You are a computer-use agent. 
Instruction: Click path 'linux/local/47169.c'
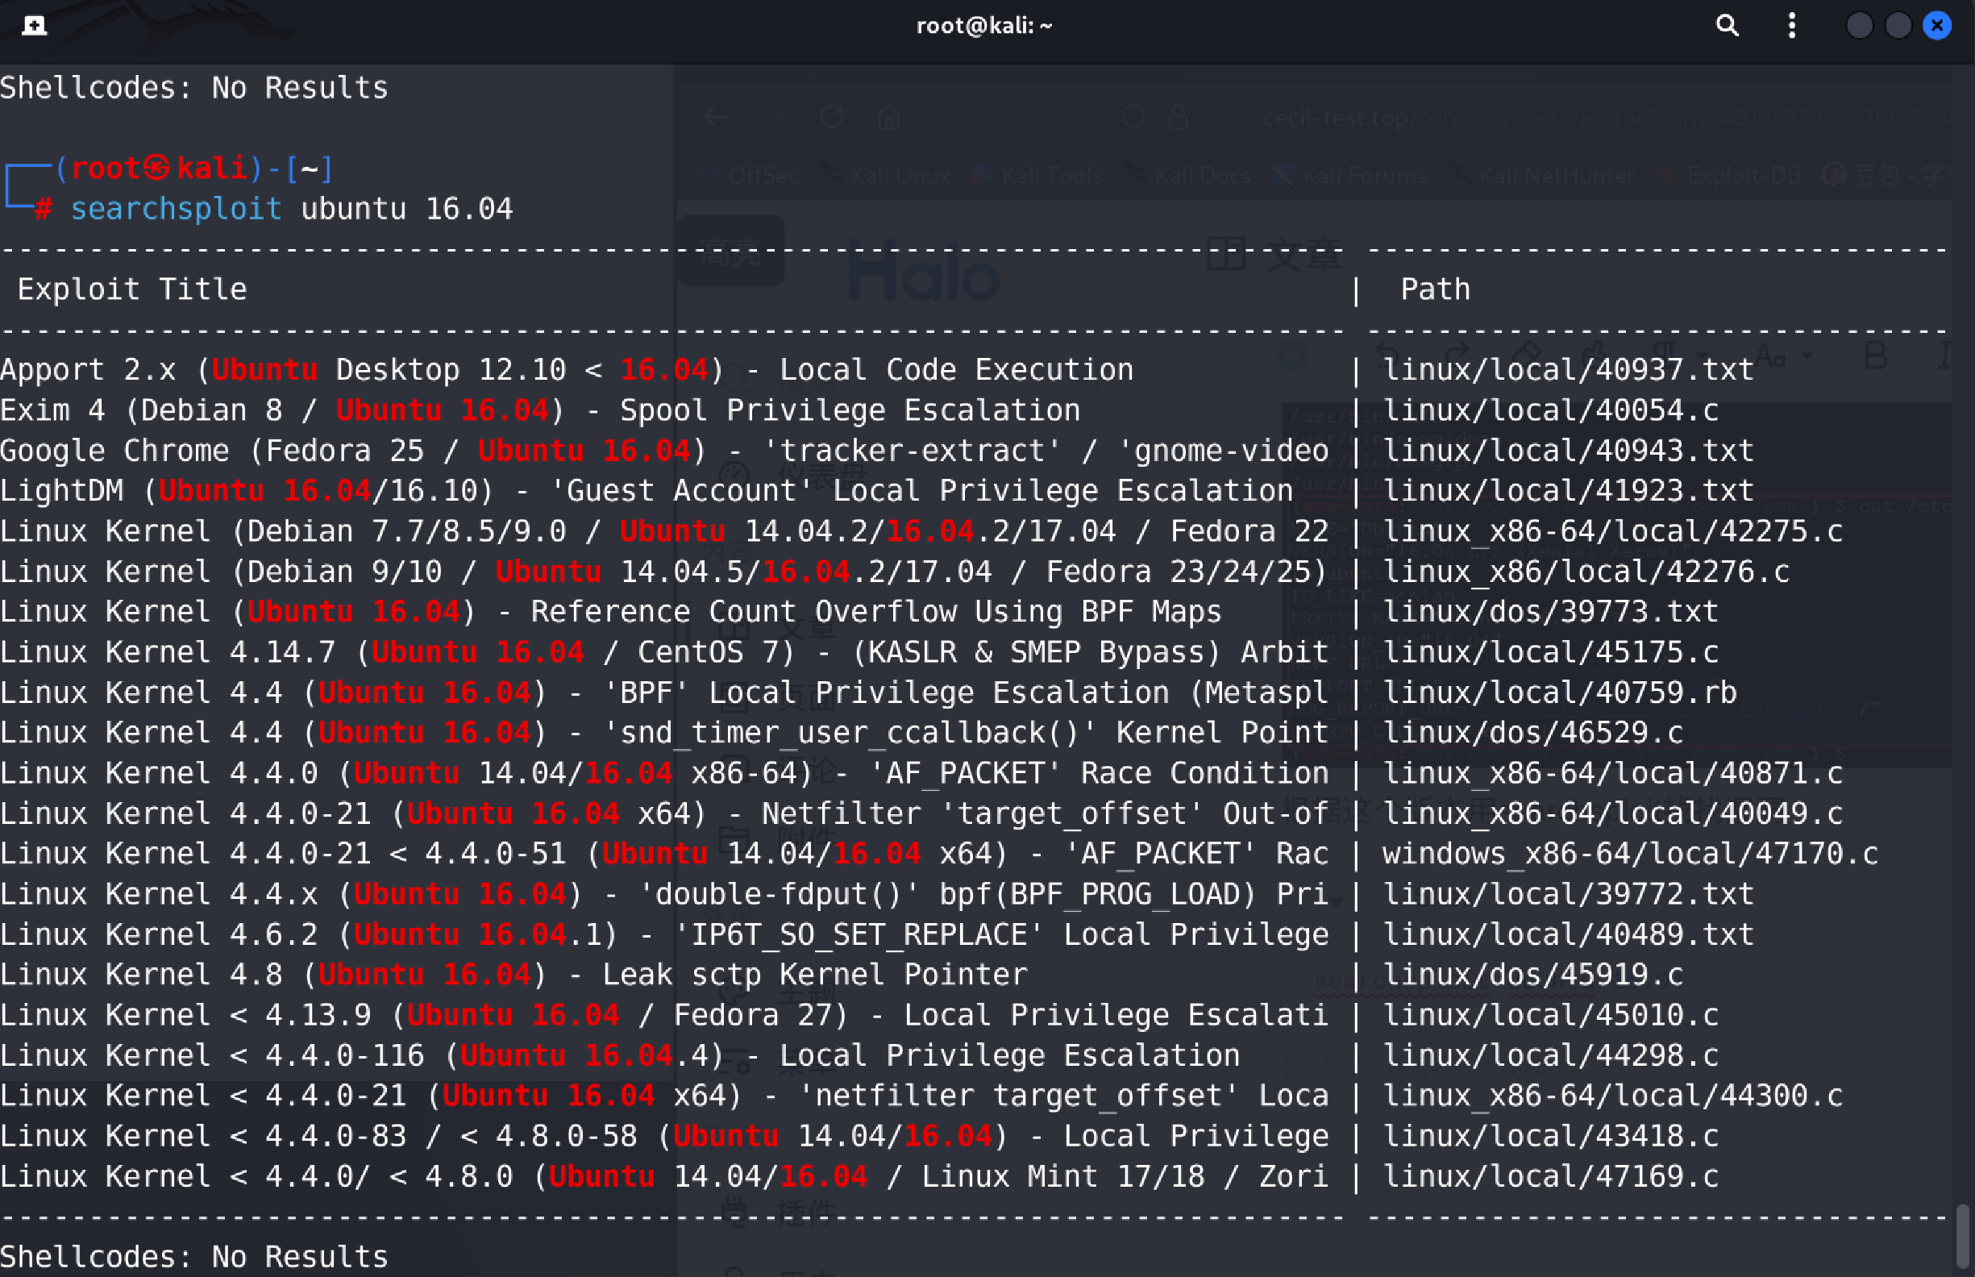pyautogui.click(x=1550, y=1178)
